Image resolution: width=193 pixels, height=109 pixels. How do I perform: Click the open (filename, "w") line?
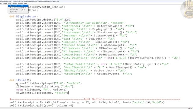pos(41,90)
